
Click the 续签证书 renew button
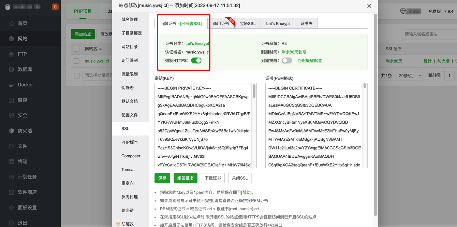coord(186,178)
